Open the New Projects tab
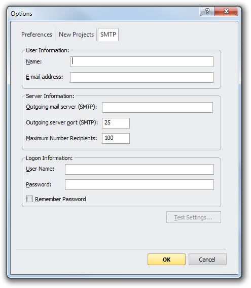Image resolution: width=251 pixels, height=288 pixels. [x=76, y=35]
